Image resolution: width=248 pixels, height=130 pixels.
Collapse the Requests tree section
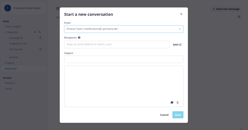tap(6, 32)
